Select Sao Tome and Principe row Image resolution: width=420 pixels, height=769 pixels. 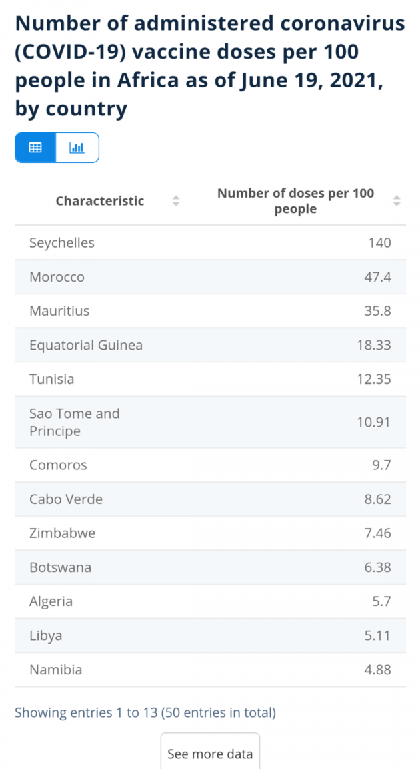pyautogui.click(x=211, y=423)
